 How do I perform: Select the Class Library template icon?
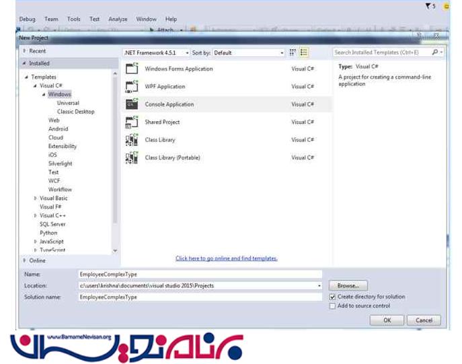pyautogui.click(x=132, y=140)
